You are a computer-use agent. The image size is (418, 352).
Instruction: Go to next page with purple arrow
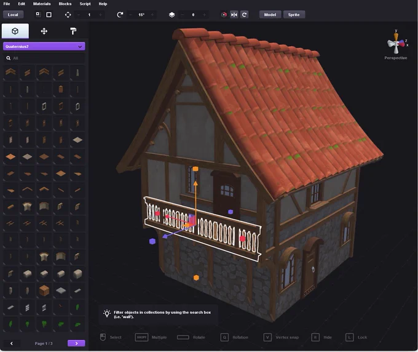click(76, 343)
